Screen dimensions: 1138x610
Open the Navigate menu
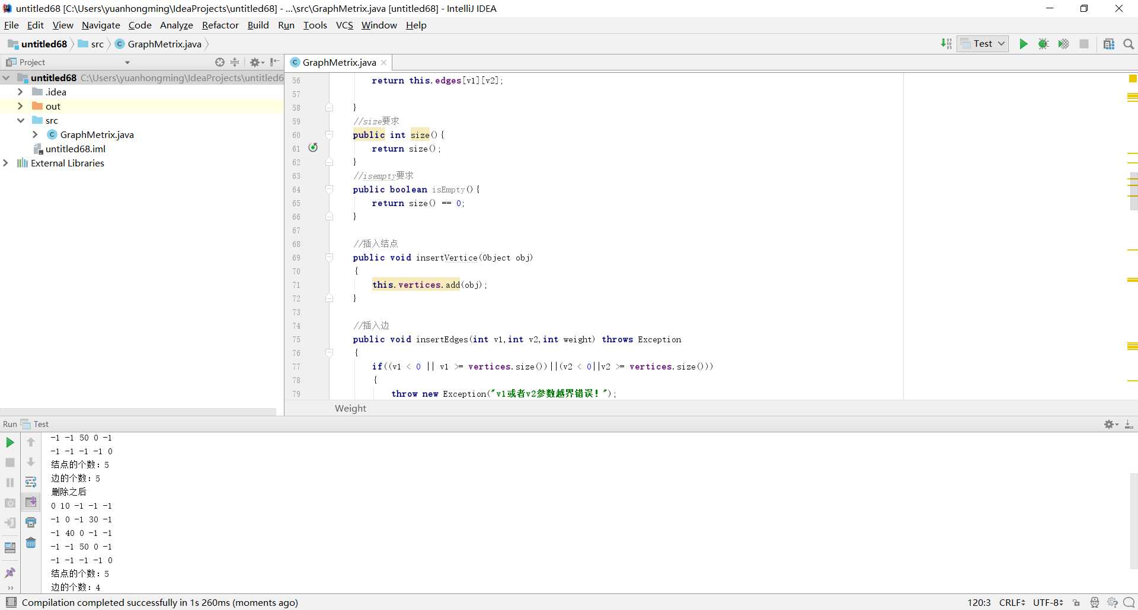pos(101,25)
